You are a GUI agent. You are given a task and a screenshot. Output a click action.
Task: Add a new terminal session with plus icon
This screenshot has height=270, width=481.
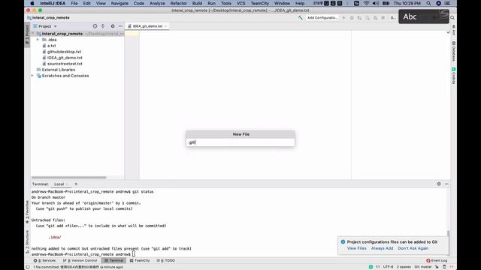click(x=76, y=184)
